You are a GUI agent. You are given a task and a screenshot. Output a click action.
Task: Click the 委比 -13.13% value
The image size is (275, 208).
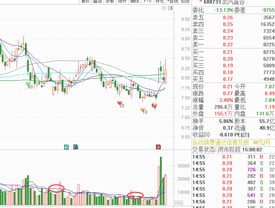pyautogui.click(x=224, y=10)
